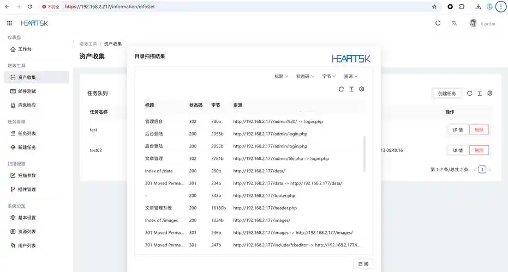Screen dimensions: 508x272
Task: Select the http://192.168.2.177/data/ resource
Action: coord(259,171)
